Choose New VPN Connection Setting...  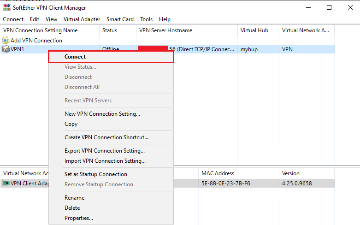coord(111,114)
